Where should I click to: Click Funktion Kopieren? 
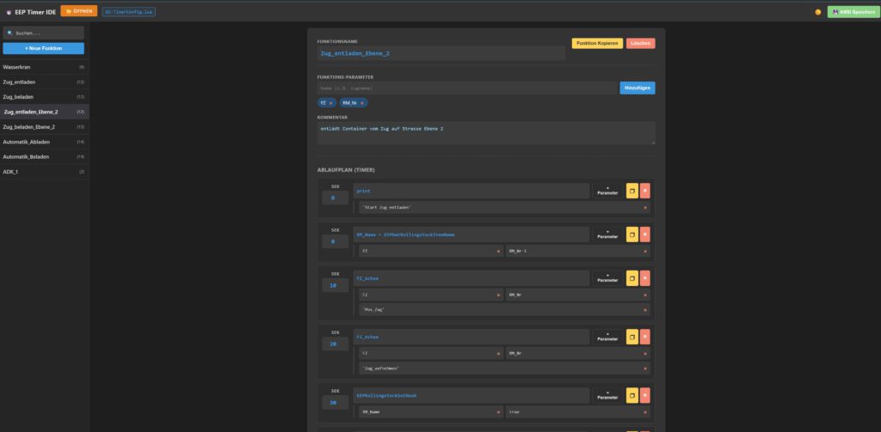coord(597,43)
